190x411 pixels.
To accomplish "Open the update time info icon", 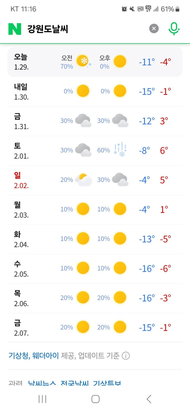I will [126, 356].
